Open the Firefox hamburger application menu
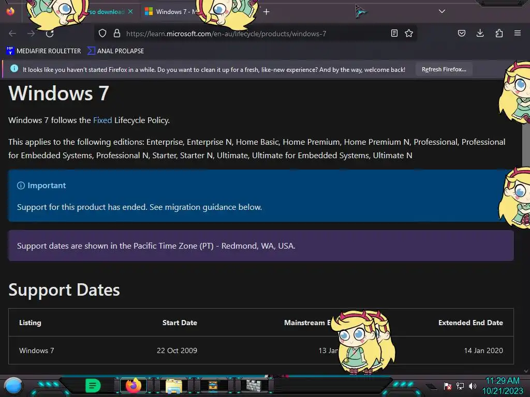530x397 pixels. [x=518, y=33]
